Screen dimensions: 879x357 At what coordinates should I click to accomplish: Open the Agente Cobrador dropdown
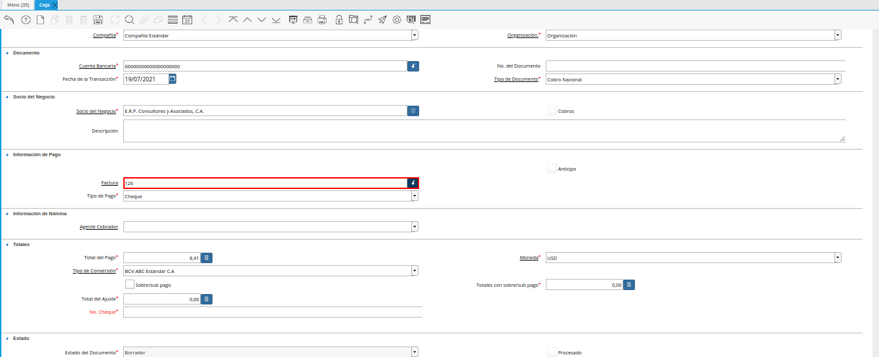[x=415, y=227]
